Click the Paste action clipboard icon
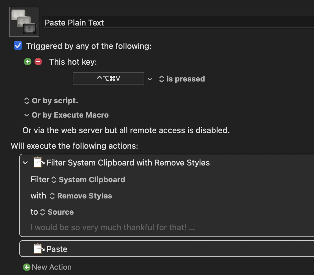The width and height of the screenshot is (314, 275). click(39, 249)
